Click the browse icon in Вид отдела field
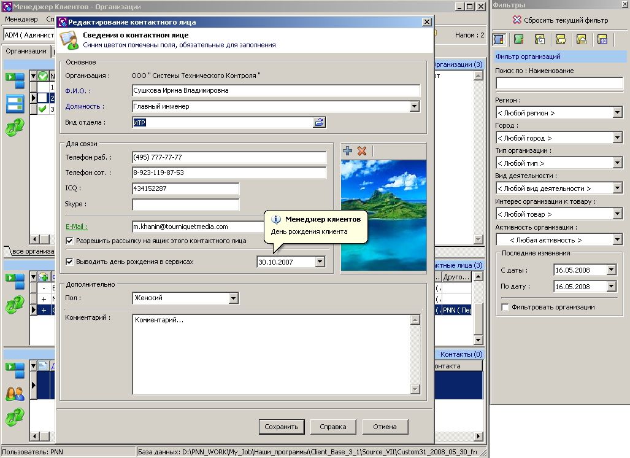The image size is (630, 458). [x=320, y=122]
